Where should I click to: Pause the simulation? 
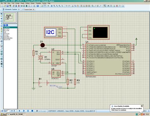coord(28,111)
